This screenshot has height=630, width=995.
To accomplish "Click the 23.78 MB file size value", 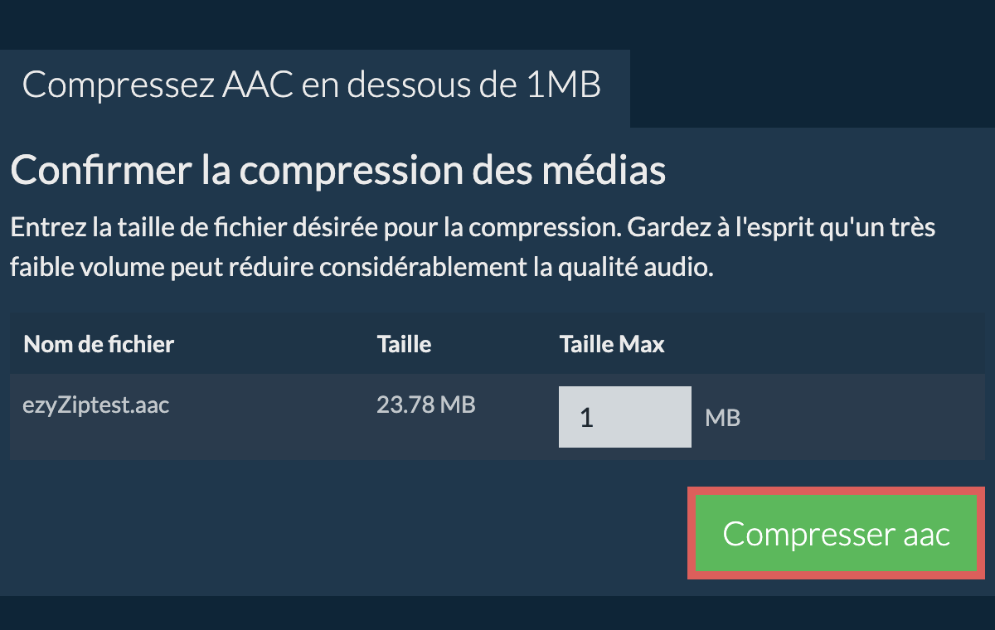I will pyautogui.click(x=425, y=405).
